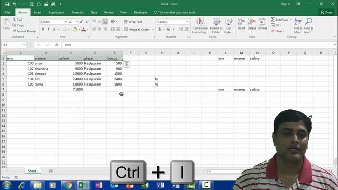Open the Font Color dropdown arrow
The height and width of the screenshot is (190, 338).
[x=88, y=30]
